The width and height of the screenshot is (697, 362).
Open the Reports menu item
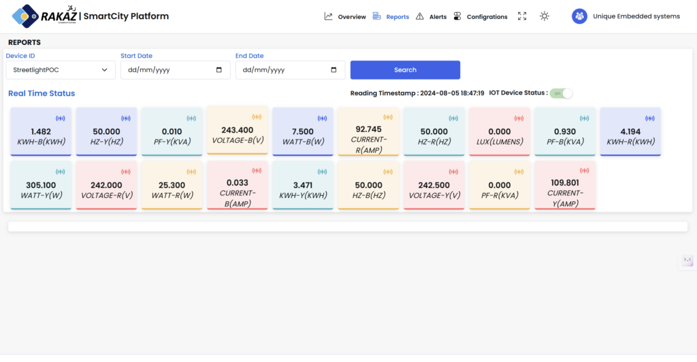(x=398, y=17)
